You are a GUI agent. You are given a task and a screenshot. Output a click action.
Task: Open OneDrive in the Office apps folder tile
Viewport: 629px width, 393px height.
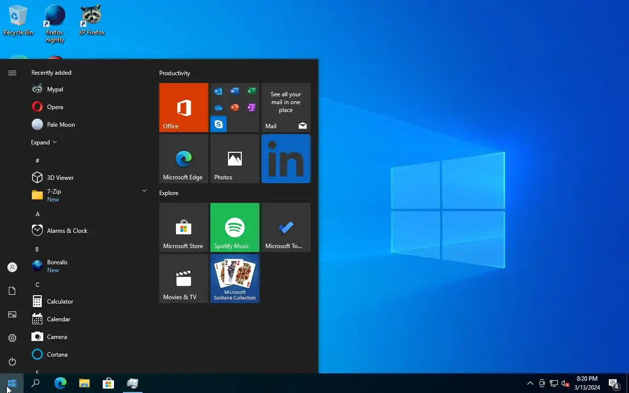[218, 108]
